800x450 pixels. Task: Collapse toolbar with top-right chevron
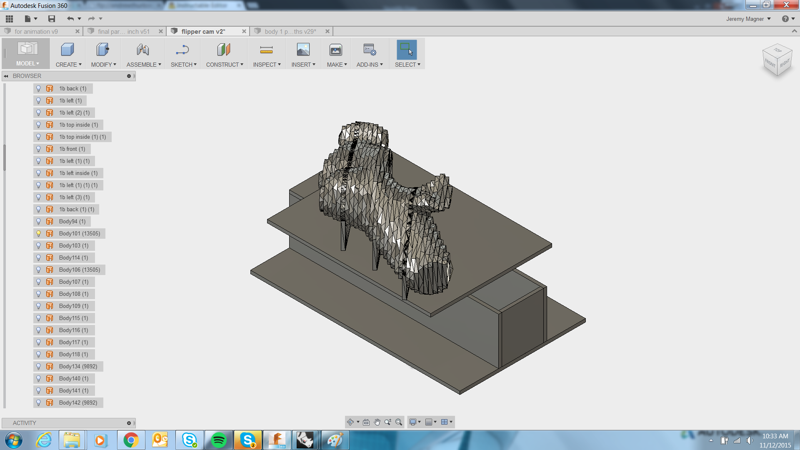[794, 31]
